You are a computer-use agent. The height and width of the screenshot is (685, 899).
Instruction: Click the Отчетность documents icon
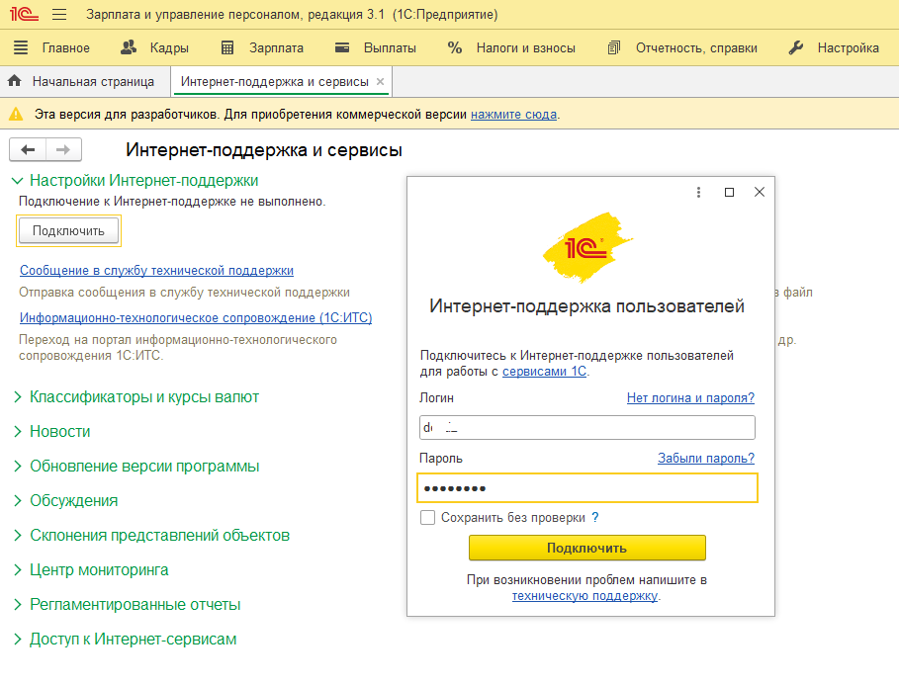[614, 47]
